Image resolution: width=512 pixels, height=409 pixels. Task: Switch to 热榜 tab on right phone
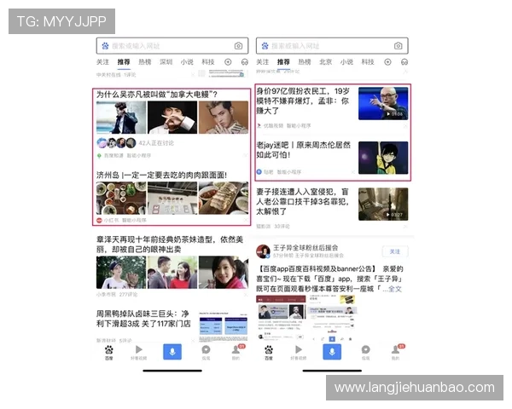point(305,62)
